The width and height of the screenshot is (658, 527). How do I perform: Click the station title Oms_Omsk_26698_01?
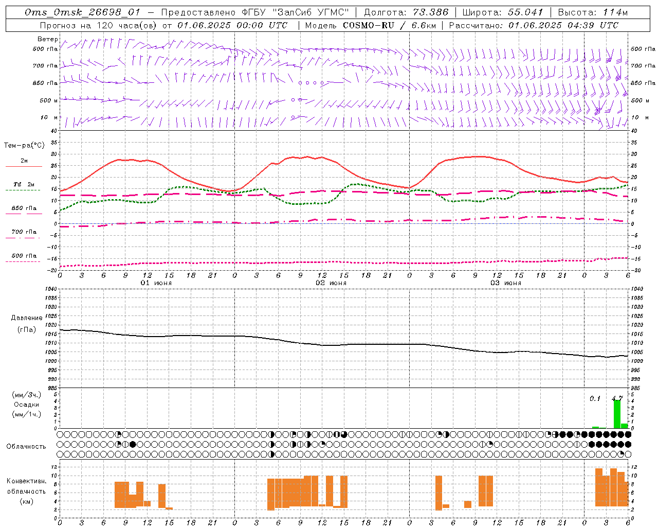[x=82, y=12]
